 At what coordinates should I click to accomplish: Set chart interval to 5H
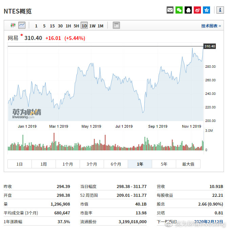[76, 26]
